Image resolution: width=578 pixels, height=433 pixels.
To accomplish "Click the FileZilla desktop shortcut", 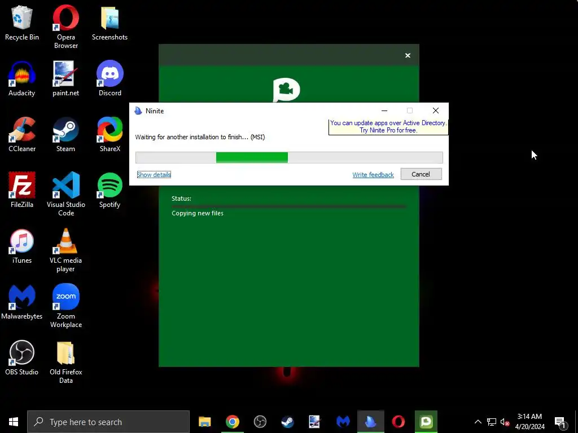I will [22, 190].
